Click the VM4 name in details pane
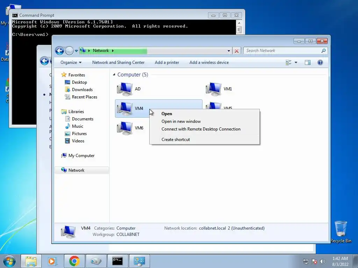The image size is (358, 268). [x=86, y=228]
